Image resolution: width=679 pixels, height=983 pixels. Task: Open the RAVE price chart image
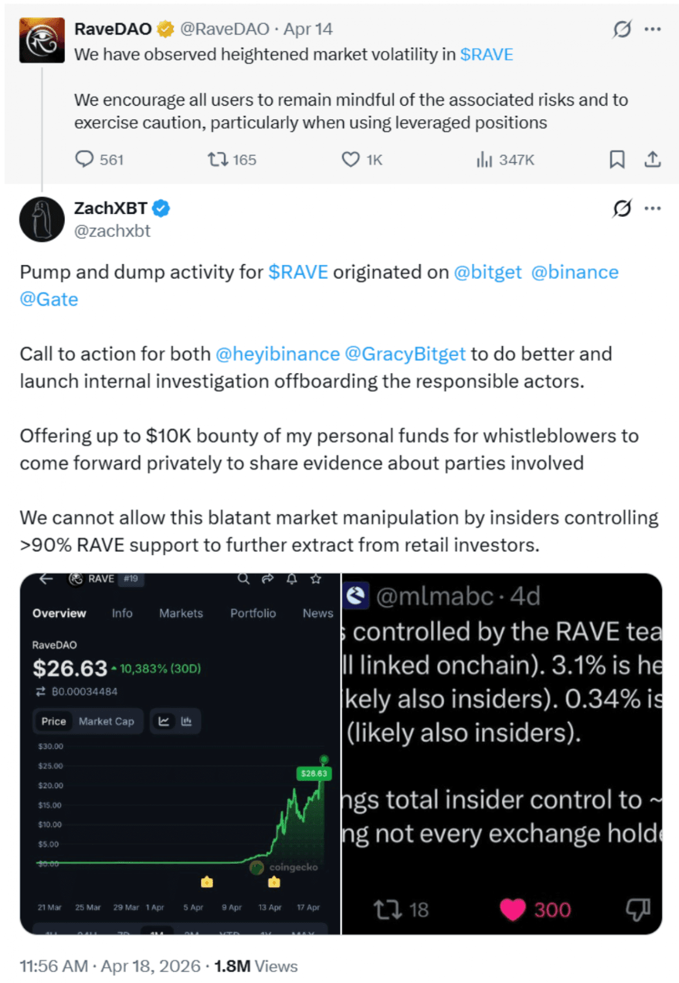(180, 754)
